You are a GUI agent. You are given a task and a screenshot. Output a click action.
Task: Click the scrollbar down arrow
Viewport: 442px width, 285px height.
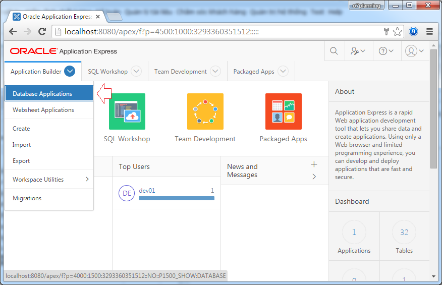433,276
